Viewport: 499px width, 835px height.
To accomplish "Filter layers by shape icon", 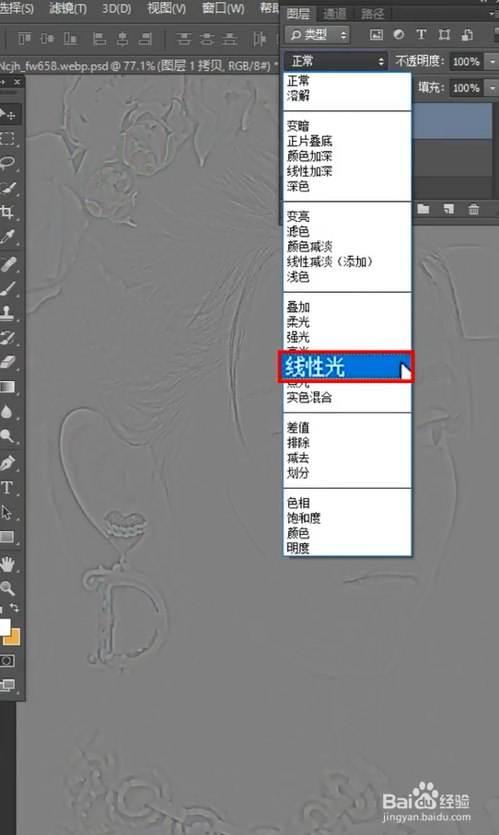I will point(444,35).
